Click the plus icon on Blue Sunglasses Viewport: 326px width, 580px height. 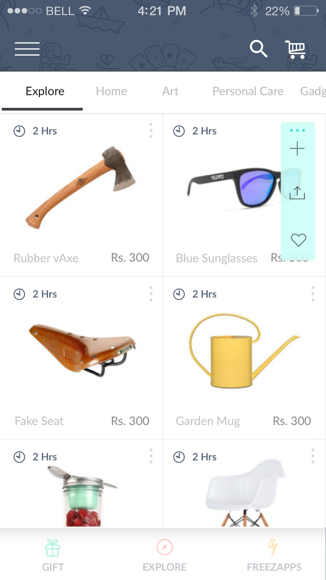(x=297, y=149)
